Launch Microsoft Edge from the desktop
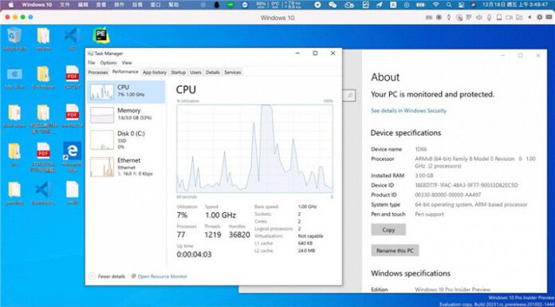The width and height of the screenshot is (555, 307). tap(73, 151)
